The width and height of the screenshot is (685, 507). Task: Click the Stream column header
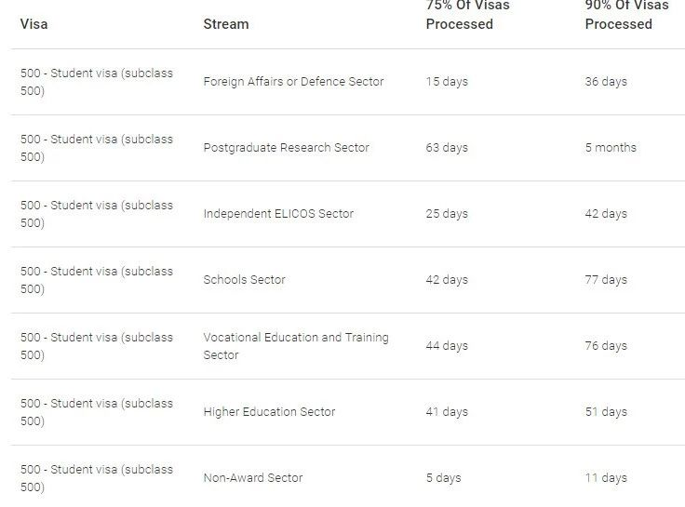226,24
